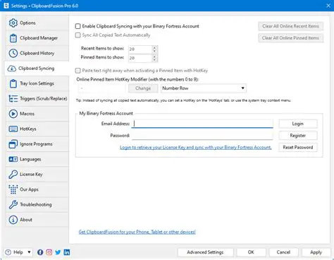
Task: Confirm with the OK button
Action: pyautogui.click(x=251, y=252)
